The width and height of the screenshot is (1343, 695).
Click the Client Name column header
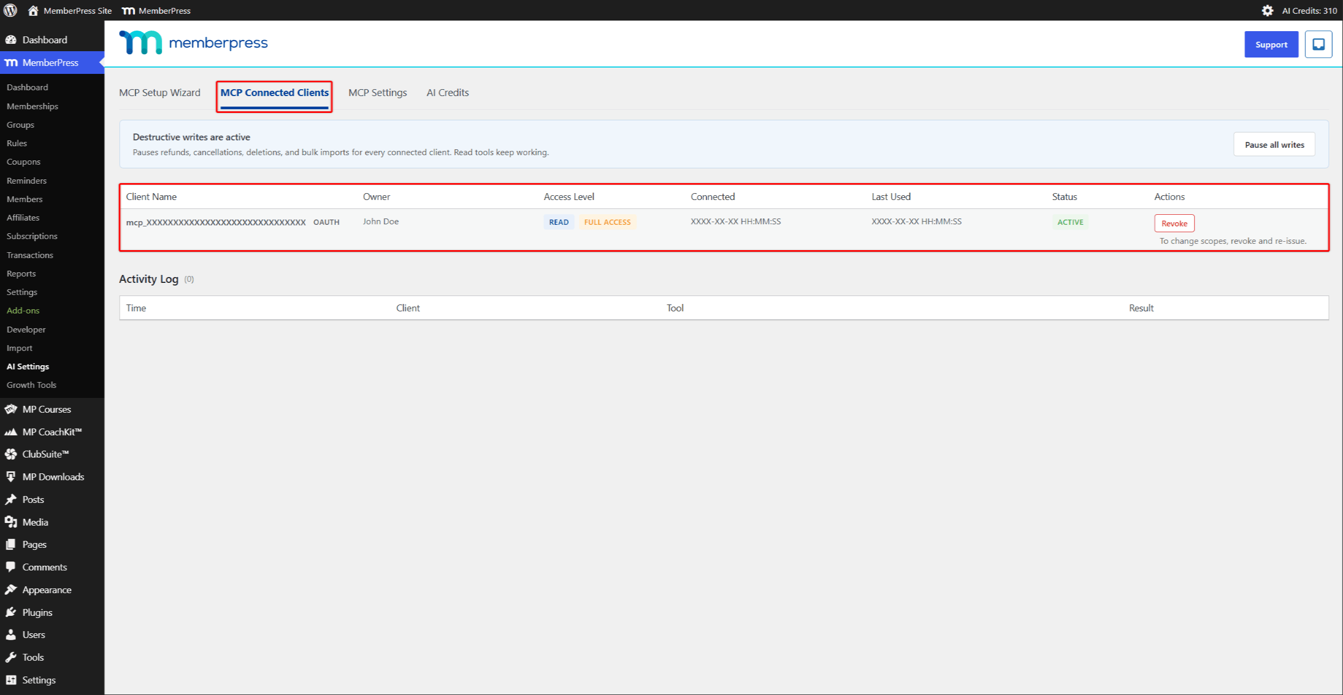click(151, 196)
